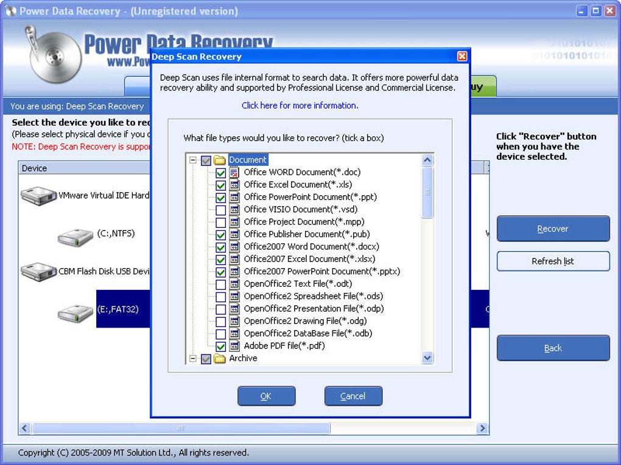Toggle the Document category checkbox

206,160
